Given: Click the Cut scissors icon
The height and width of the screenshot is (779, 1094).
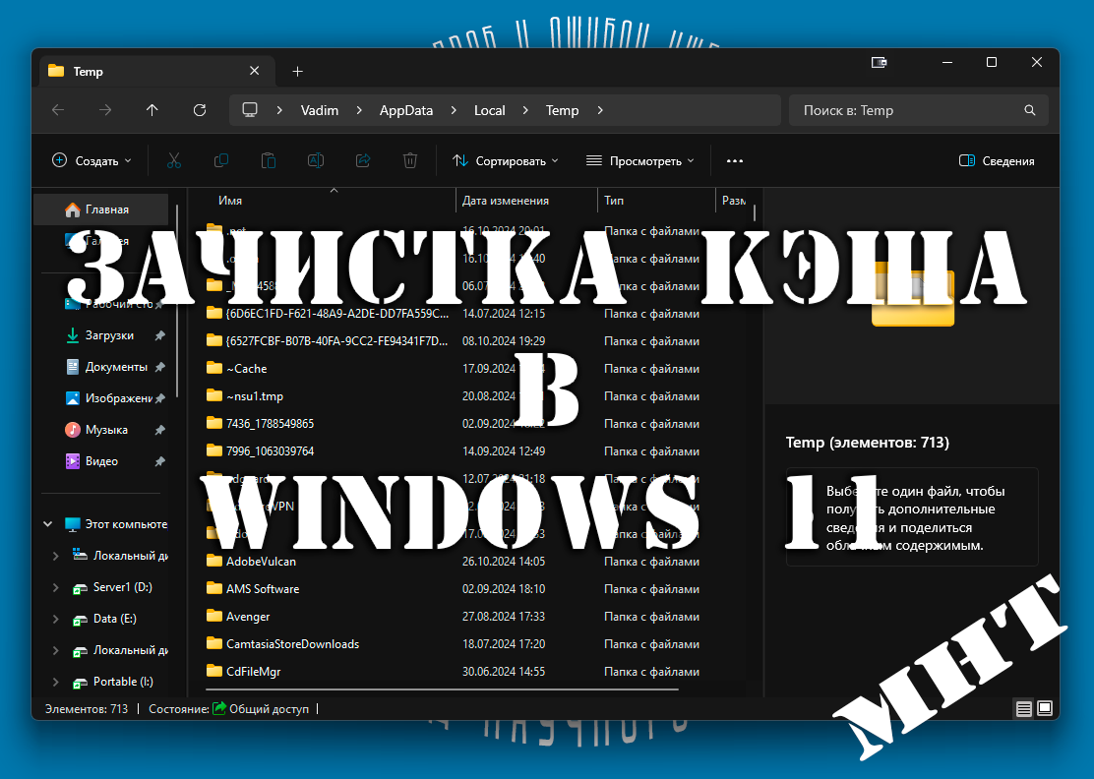Looking at the screenshot, I should (x=174, y=161).
